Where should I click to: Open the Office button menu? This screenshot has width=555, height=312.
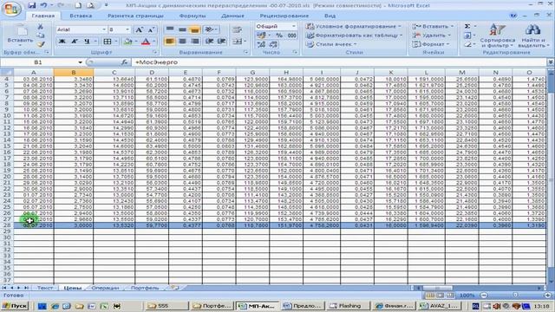click(x=10, y=9)
